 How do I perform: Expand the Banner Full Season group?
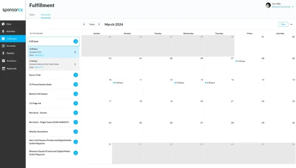coord(54,94)
